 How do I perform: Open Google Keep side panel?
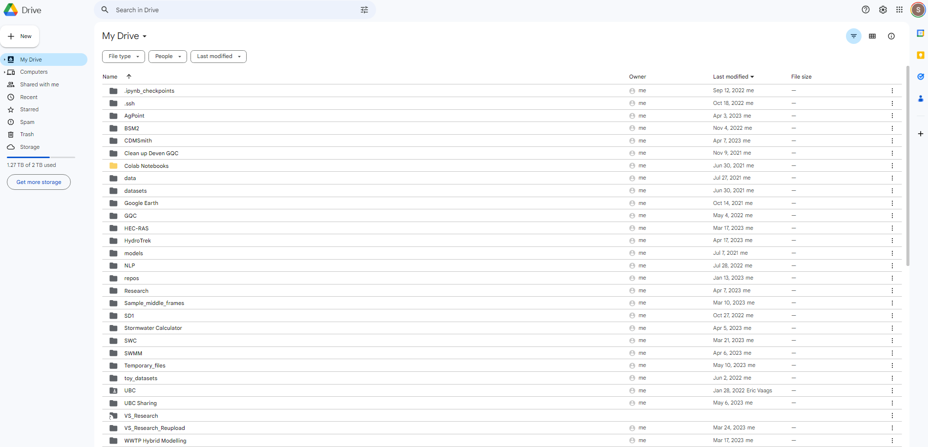coord(920,55)
